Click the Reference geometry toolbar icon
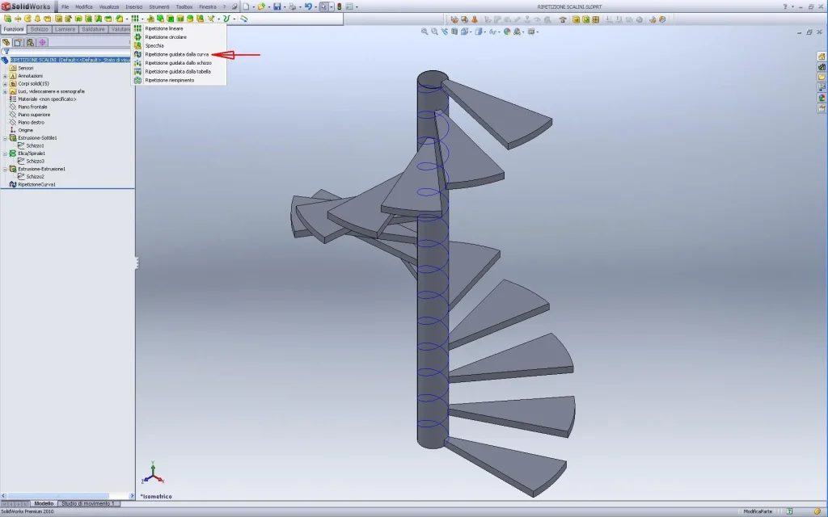The image size is (828, 517). tap(211, 19)
